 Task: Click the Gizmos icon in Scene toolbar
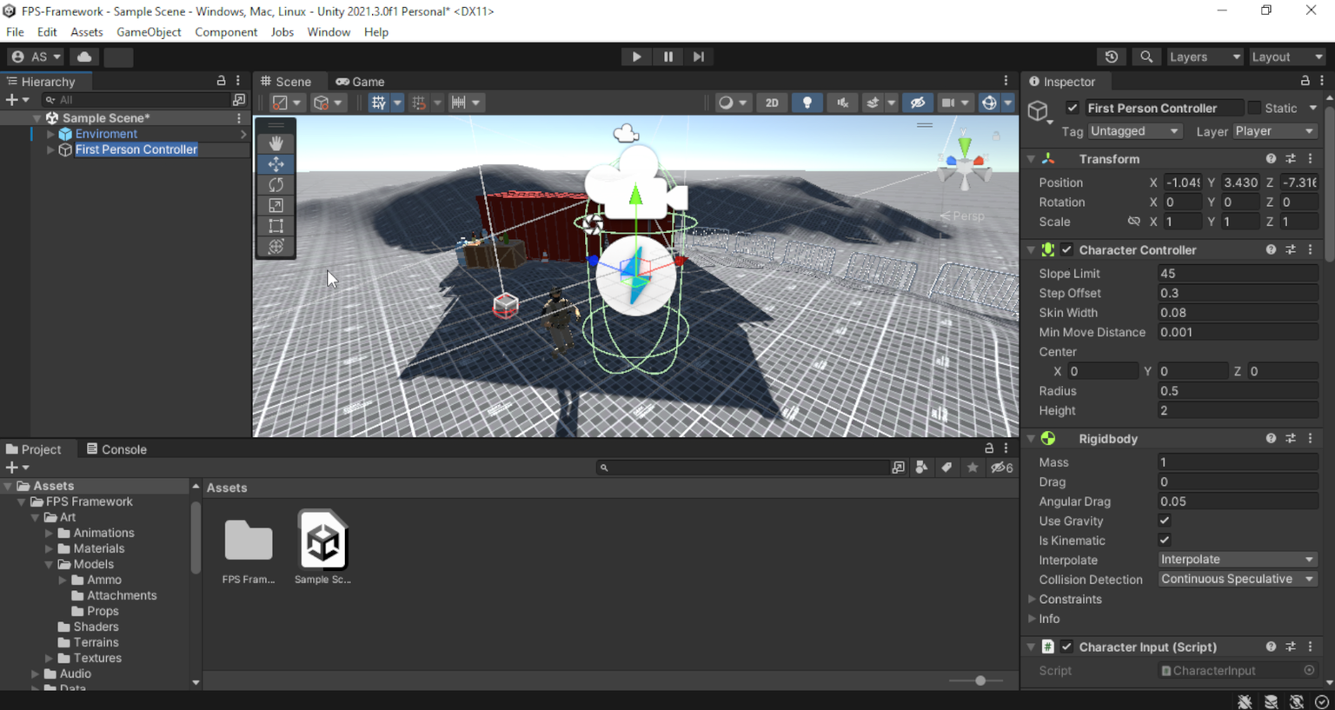pyautogui.click(x=989, y=103)
